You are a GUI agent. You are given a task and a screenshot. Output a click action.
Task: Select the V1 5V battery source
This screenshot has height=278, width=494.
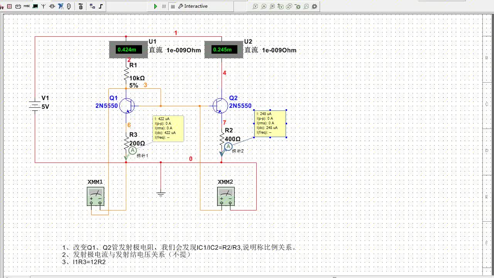coord(35,105)
